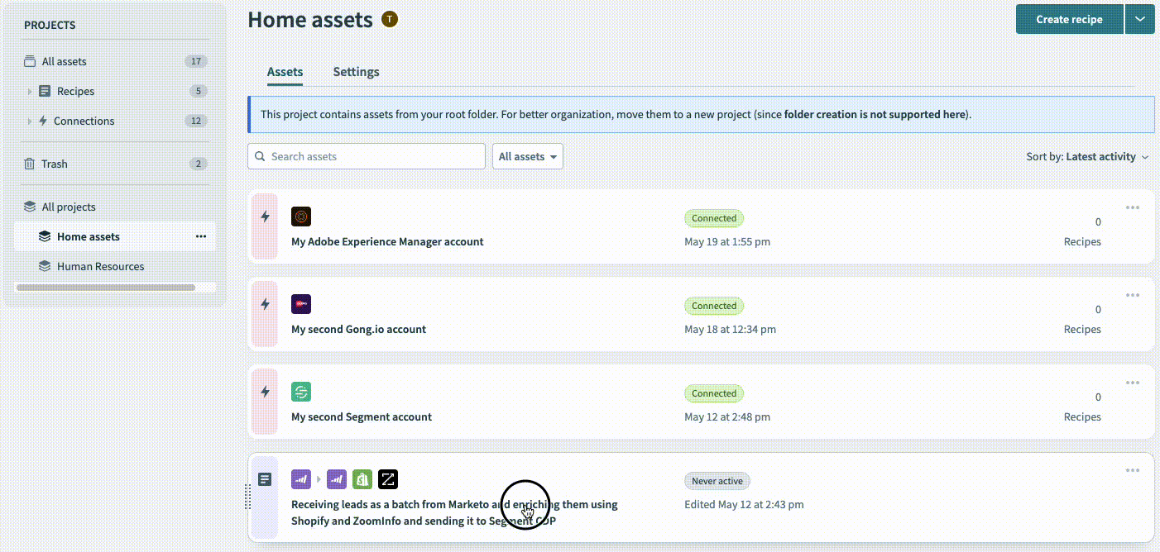Open more options for second Gong.io account

pyautogui.click(x=1132, y=295)
